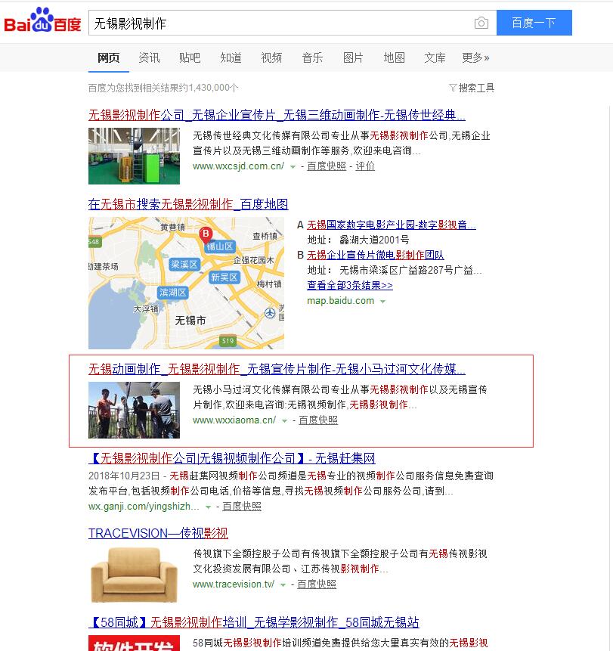Open 搜索工具 search tools

tap(472, 88)
